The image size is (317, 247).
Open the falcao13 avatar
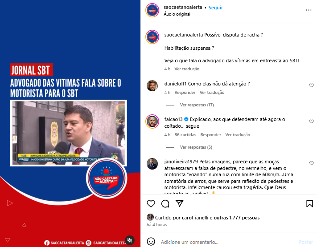coord(152,121)
